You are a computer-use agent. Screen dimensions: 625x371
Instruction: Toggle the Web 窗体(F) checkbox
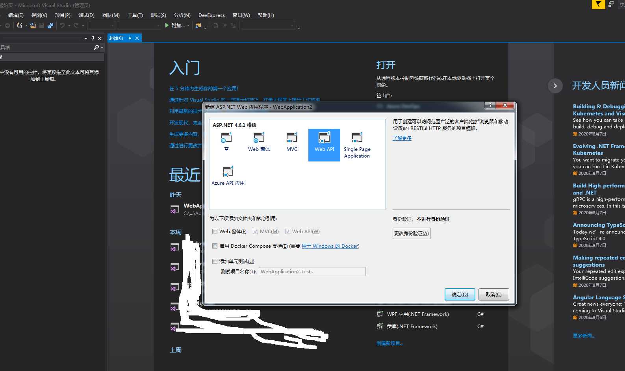point(215,232)
